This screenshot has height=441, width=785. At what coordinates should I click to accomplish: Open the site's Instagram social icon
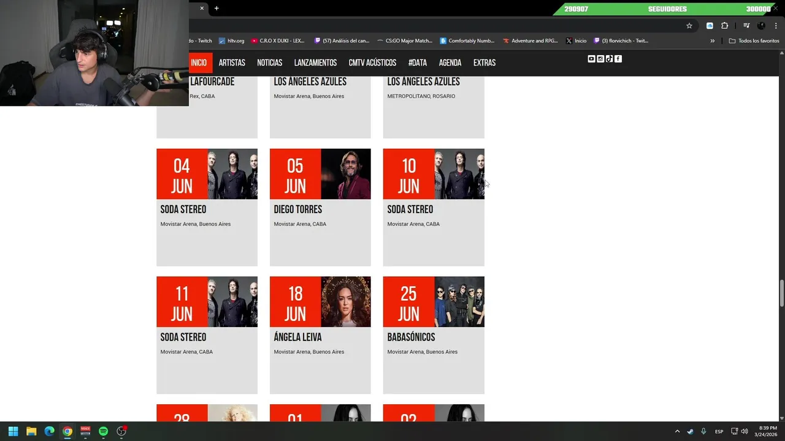point(600,59)
